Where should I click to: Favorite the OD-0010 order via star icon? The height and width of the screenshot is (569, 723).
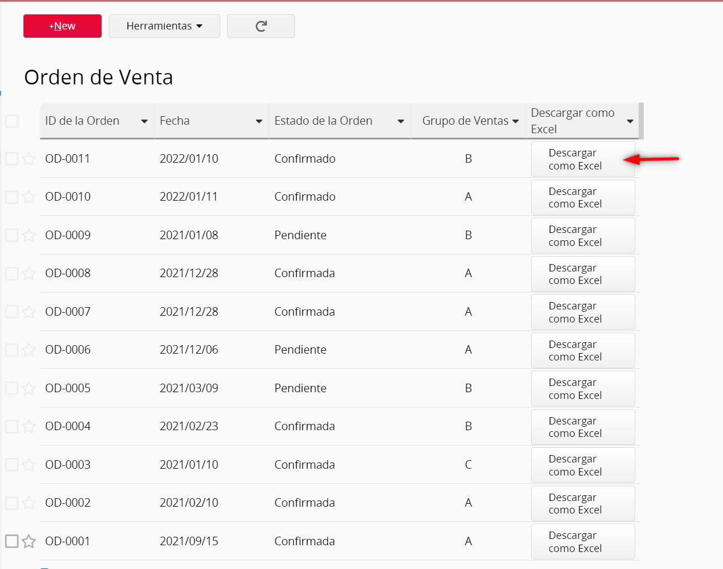(x=28, y=197)
